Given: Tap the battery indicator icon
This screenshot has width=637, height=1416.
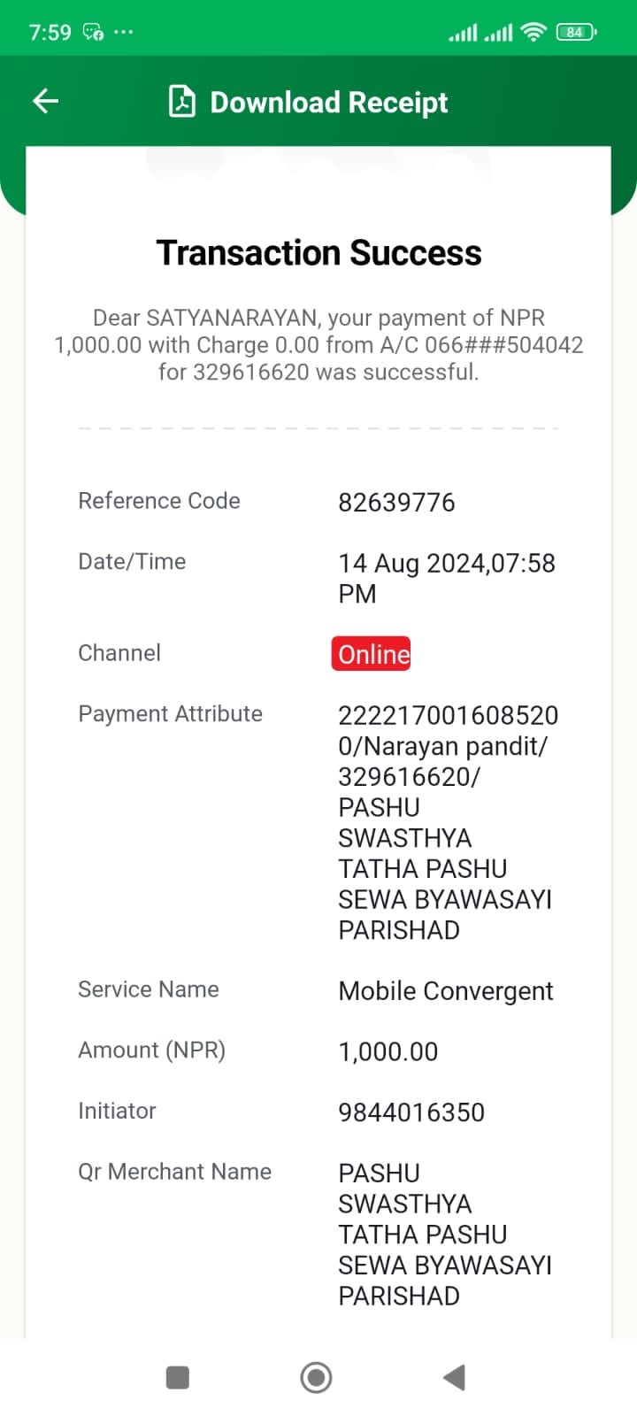Looking at the screenshot, I should tap(576, 33).
